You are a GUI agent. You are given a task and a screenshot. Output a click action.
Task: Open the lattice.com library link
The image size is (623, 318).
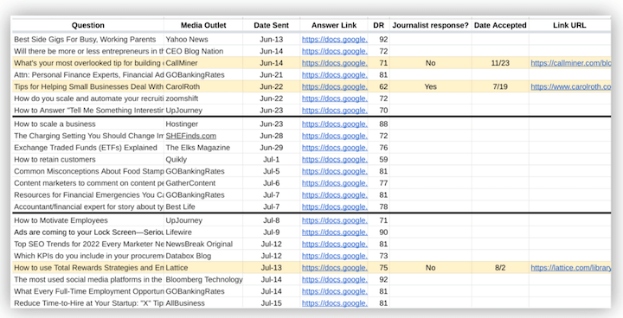[x=570, y=268]
